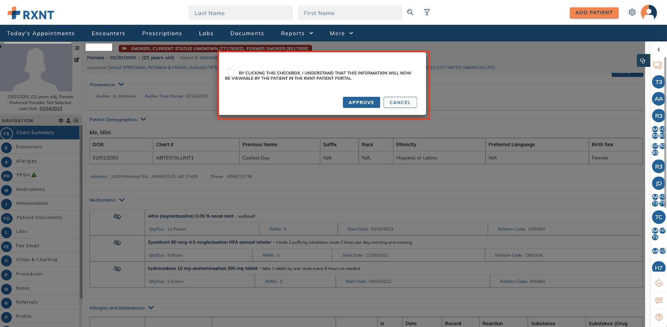Open the chat bubbles icon in right sidebar
This screenshot has width=667, height=327.
tap(657, 65)
